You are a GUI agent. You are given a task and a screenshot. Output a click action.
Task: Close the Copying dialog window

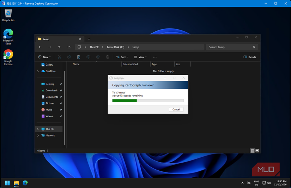coord(183,78)
